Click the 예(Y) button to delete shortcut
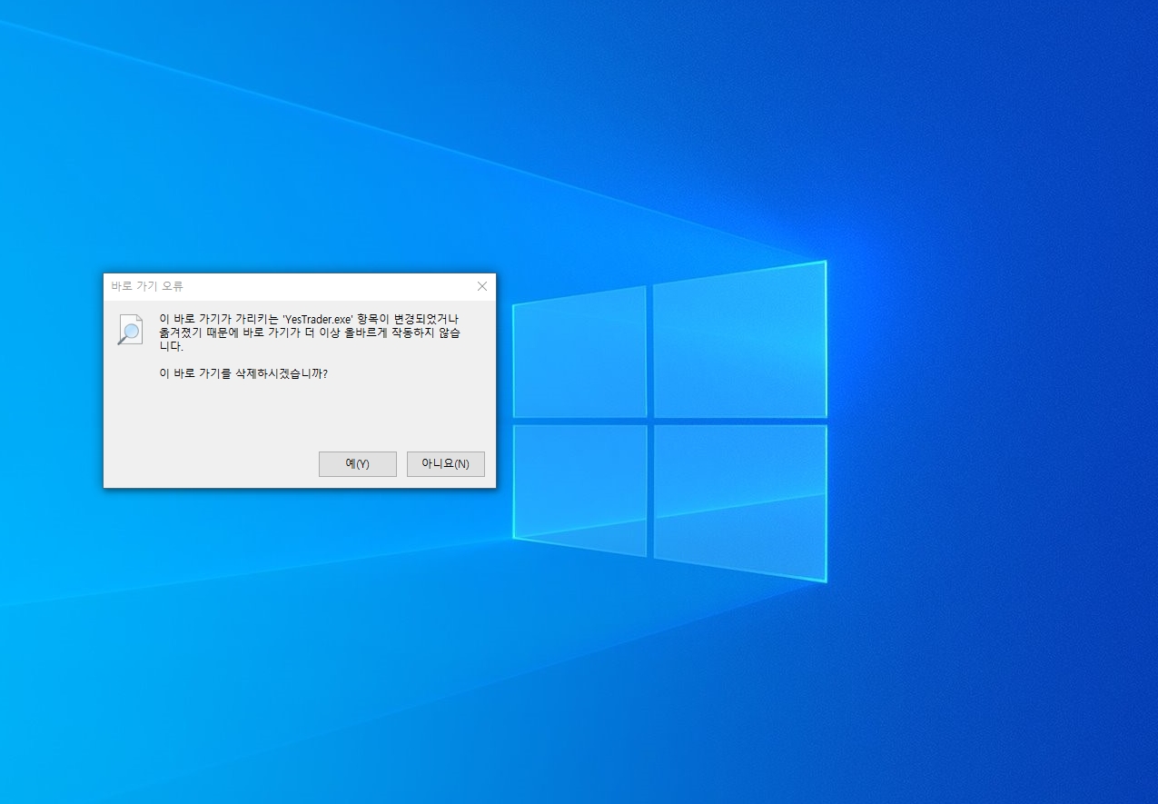1158x804 pixels. tap(357, 463)
